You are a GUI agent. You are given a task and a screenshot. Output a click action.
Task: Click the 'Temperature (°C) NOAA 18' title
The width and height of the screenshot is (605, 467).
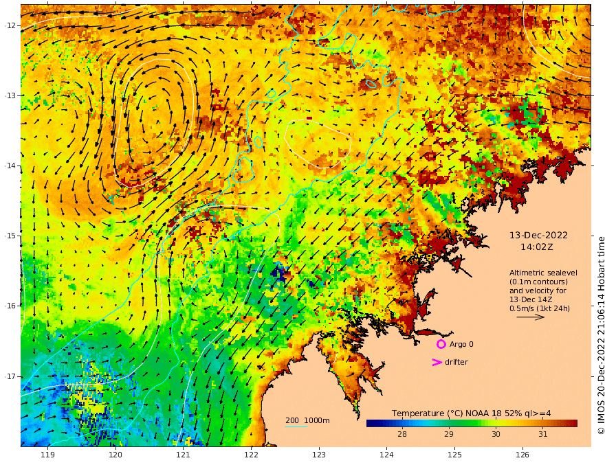[446, 413]
